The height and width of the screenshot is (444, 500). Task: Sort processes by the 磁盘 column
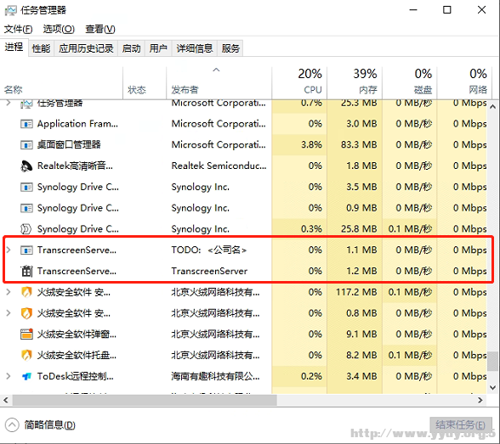pyautogui.click(x=410, y=82)
